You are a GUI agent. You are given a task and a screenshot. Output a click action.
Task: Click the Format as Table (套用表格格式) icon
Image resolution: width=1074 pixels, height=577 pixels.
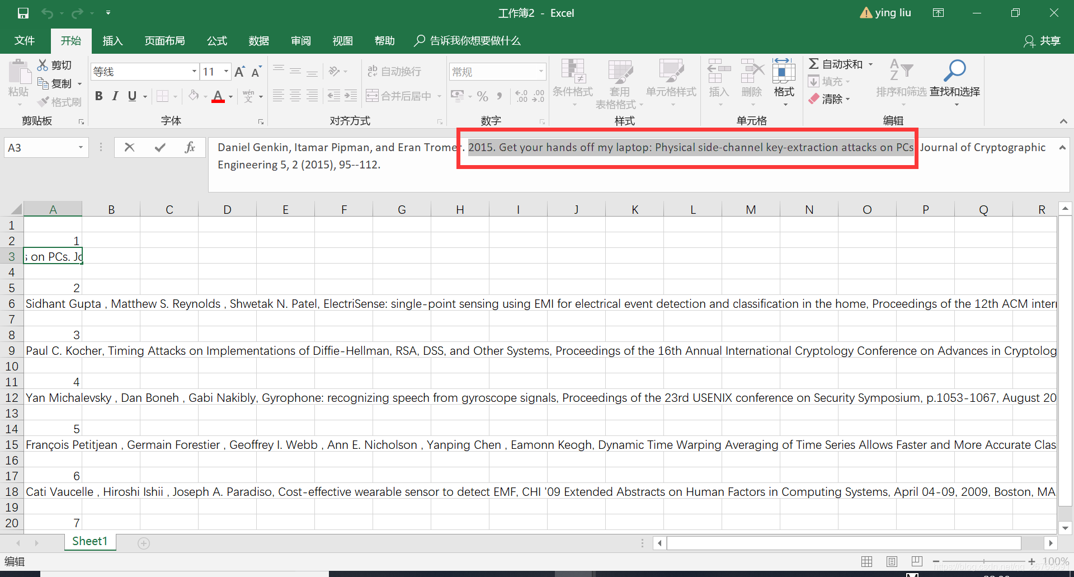[x=620, y=71]
